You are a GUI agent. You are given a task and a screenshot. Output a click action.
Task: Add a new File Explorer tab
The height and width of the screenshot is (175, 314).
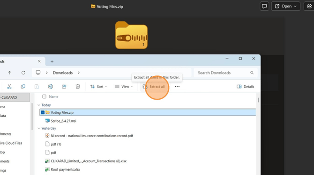tap(52, 61)
